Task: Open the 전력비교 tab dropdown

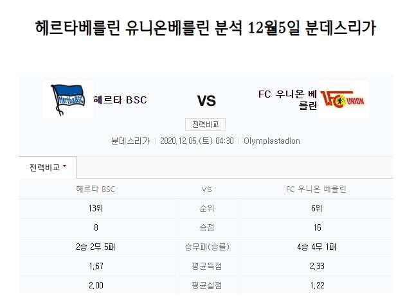Action: 48,168
